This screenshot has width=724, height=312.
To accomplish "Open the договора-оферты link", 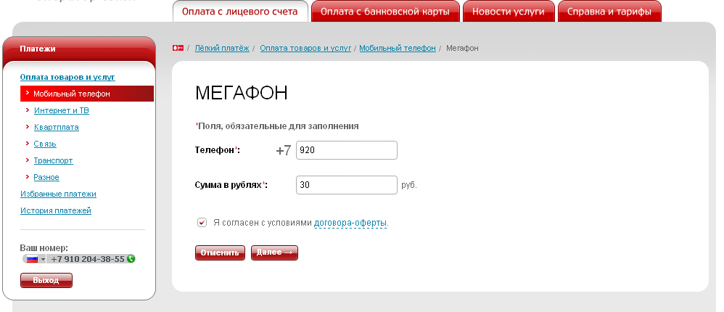I will pyautogui.click(x=350, y=223).
